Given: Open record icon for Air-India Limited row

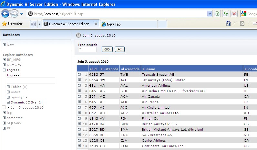Looking at the screenshot, I should pyautogui.click(x=79, y=107).
